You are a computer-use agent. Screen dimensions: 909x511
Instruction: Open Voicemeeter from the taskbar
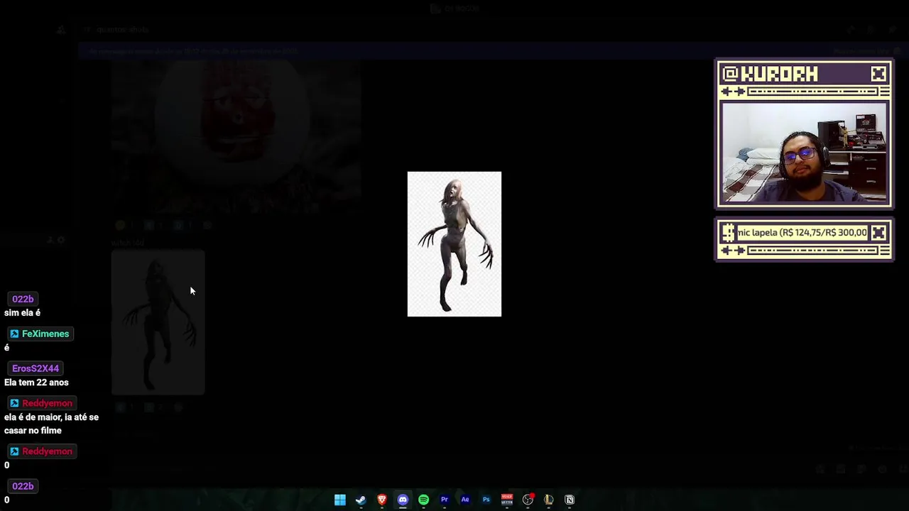507,500
